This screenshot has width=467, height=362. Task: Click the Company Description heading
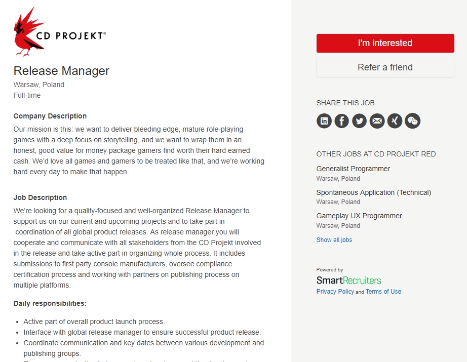[50, 116]
